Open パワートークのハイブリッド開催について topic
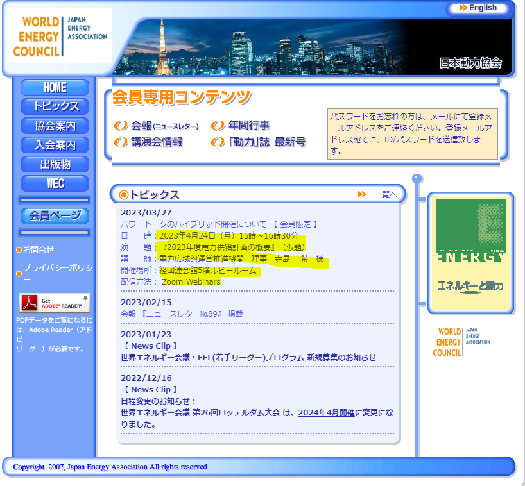Screen dimensions: 525x486 click(194, 224)
